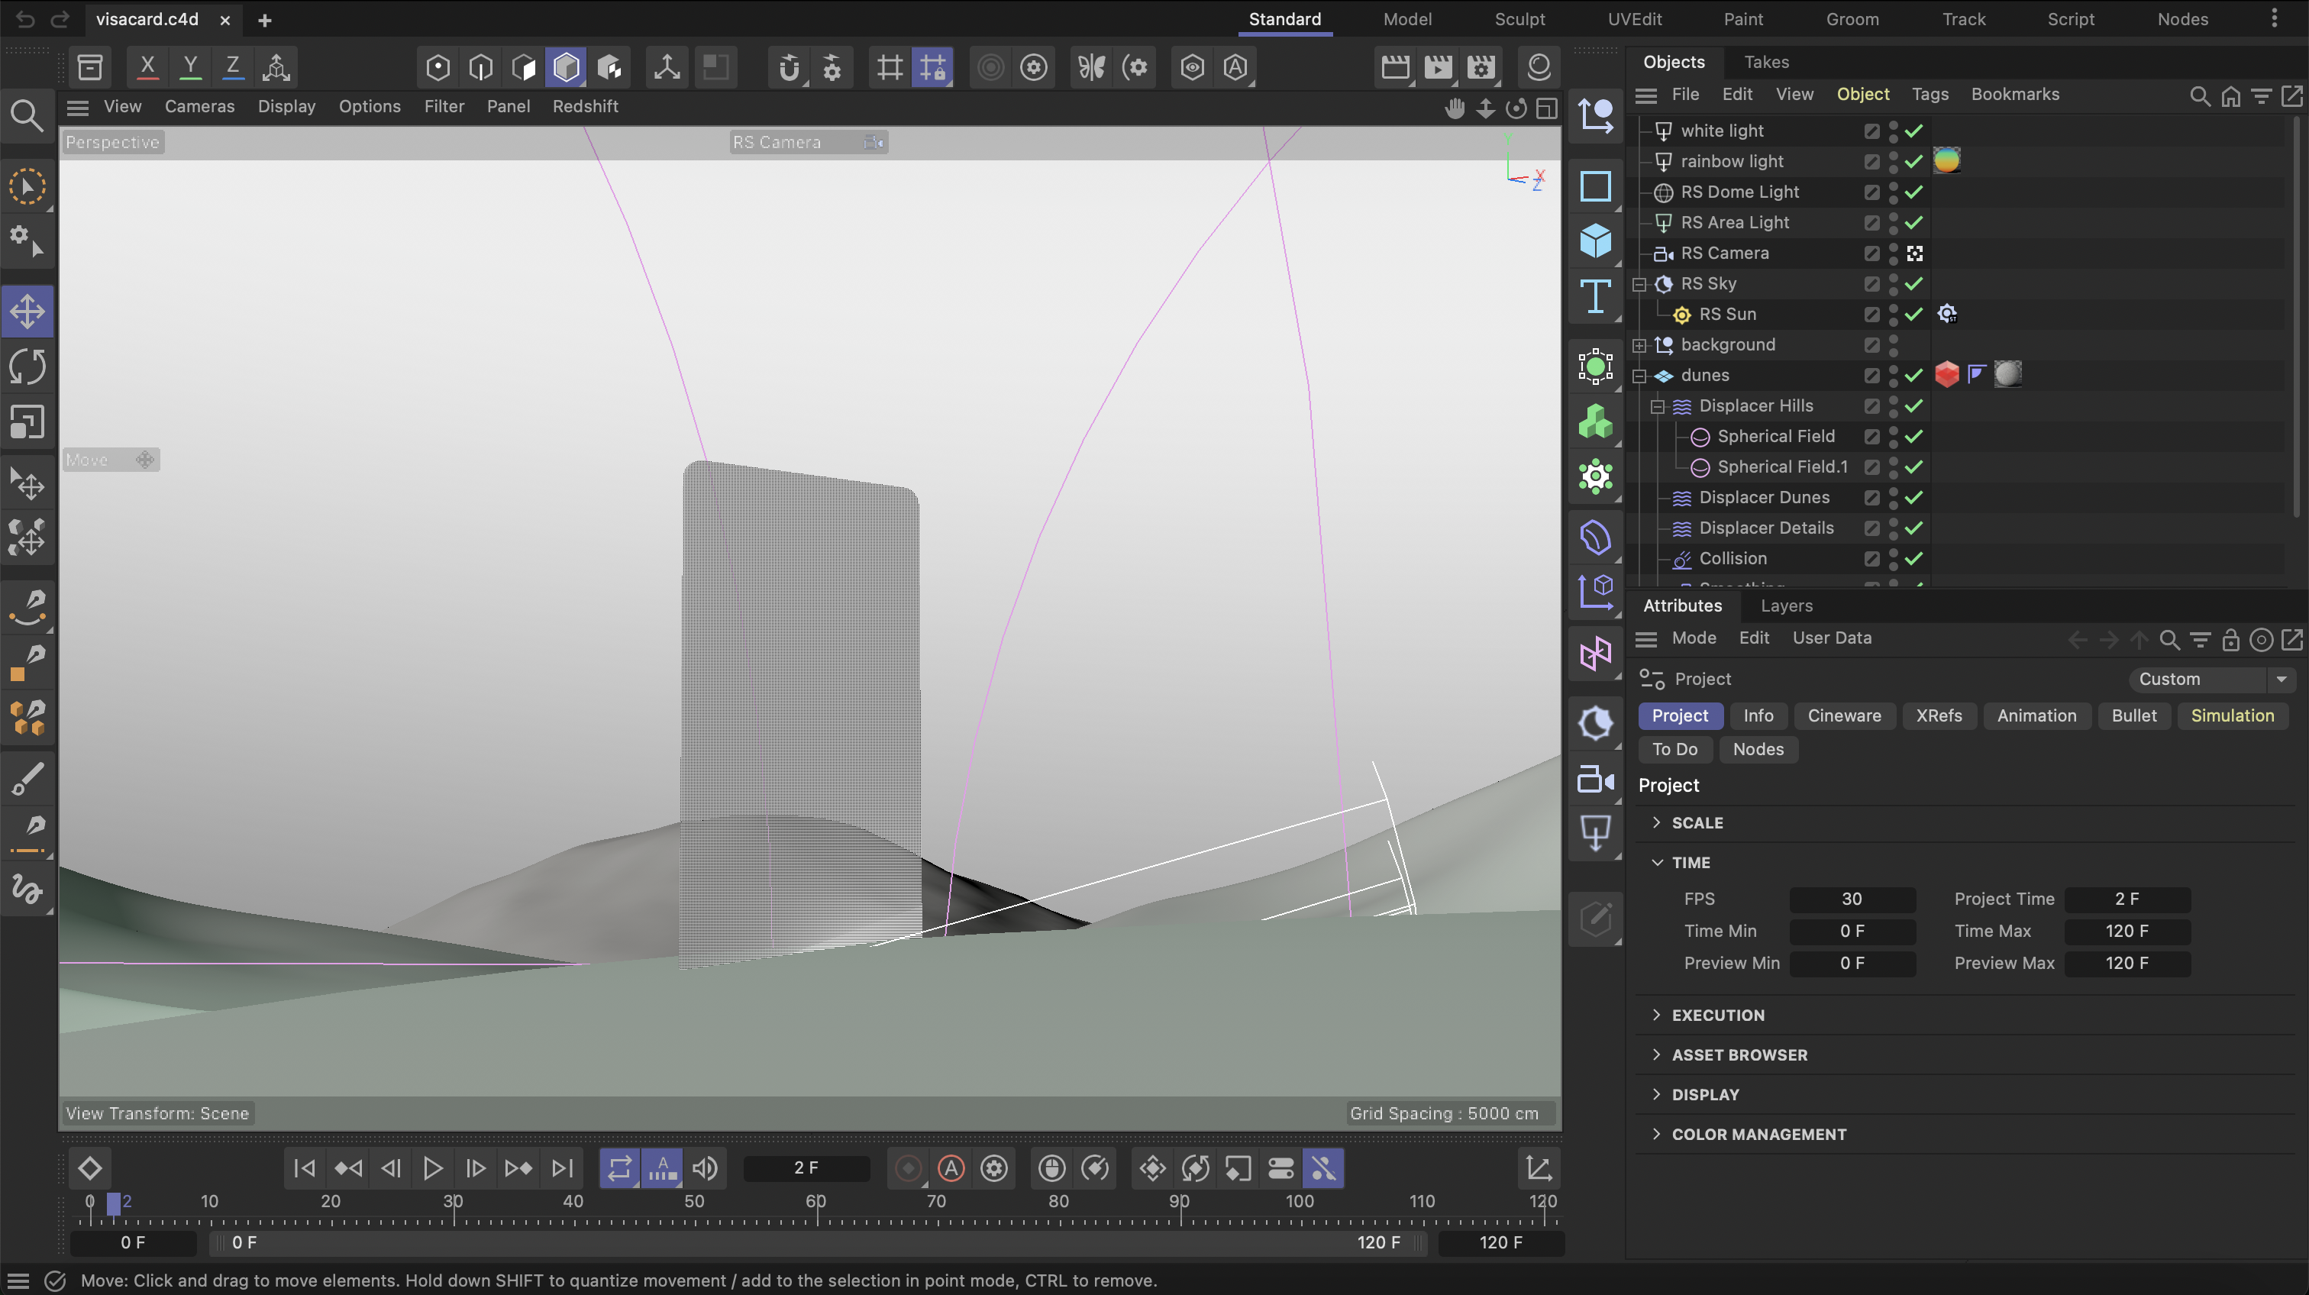The width and height of the screenshot is (2309, 1295).
Task: Toggle Enable Snap magnet icon
Action: point(788,67)
